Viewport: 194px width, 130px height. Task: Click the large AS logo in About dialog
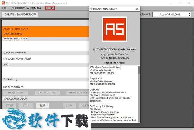(x=114, y=29)
